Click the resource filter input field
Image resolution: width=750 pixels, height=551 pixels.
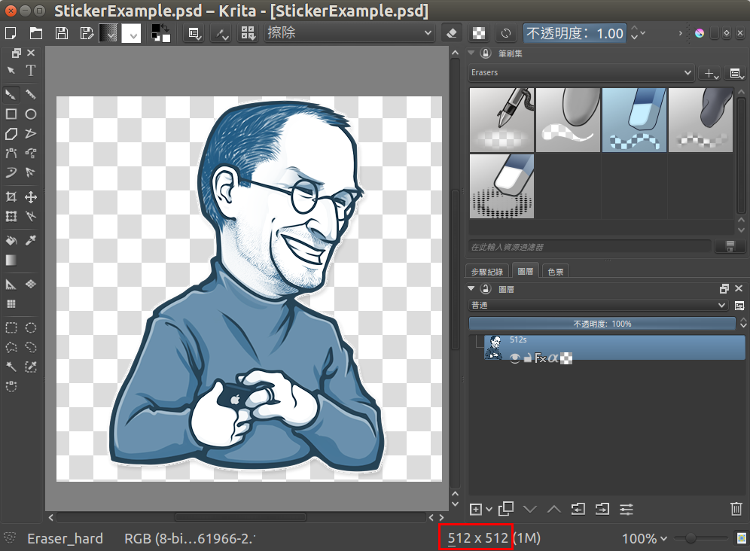click(x=589, y=246)
